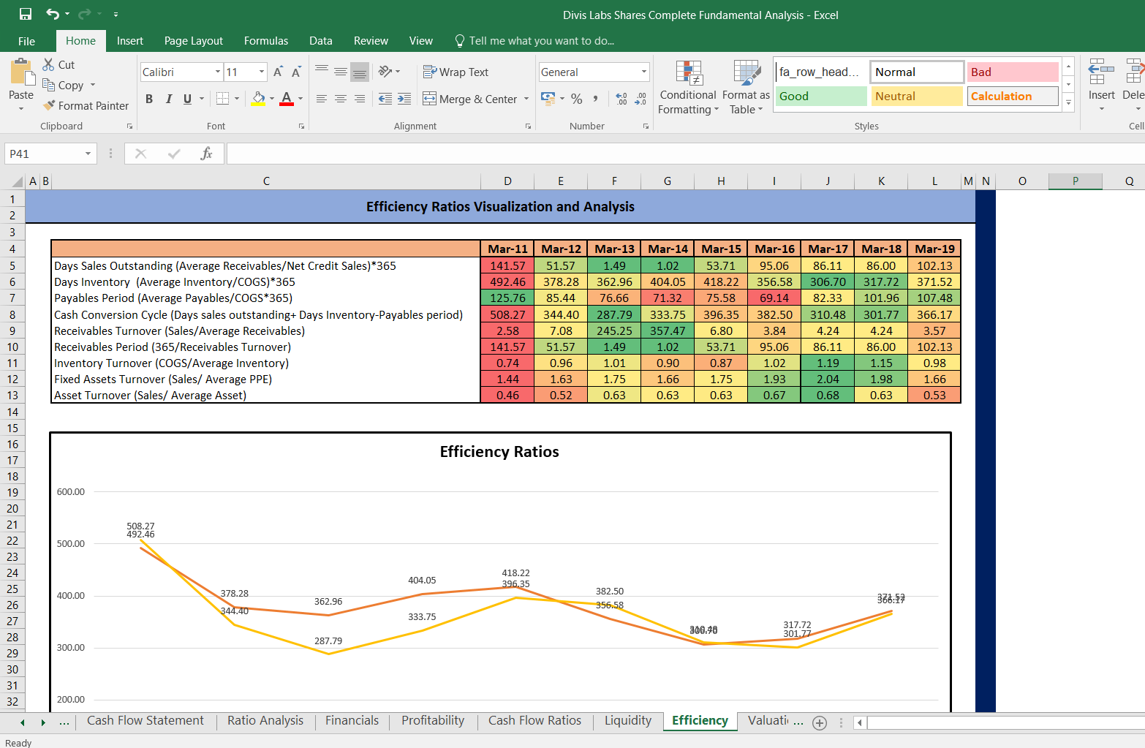
Task: Switch to the Insert ribbon tab
Action: 130,41
